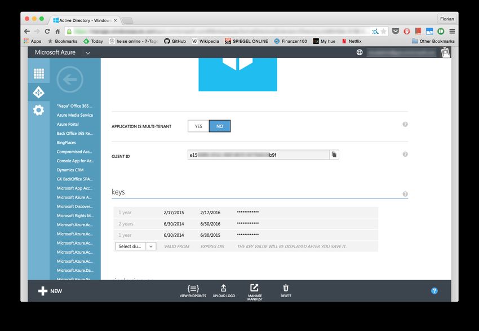Select GK BackOffice SPA... in list
Viewport: 479px width, 331px height.
(x=75, y=179)
